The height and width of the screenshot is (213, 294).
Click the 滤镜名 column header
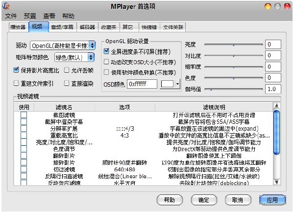64,107
